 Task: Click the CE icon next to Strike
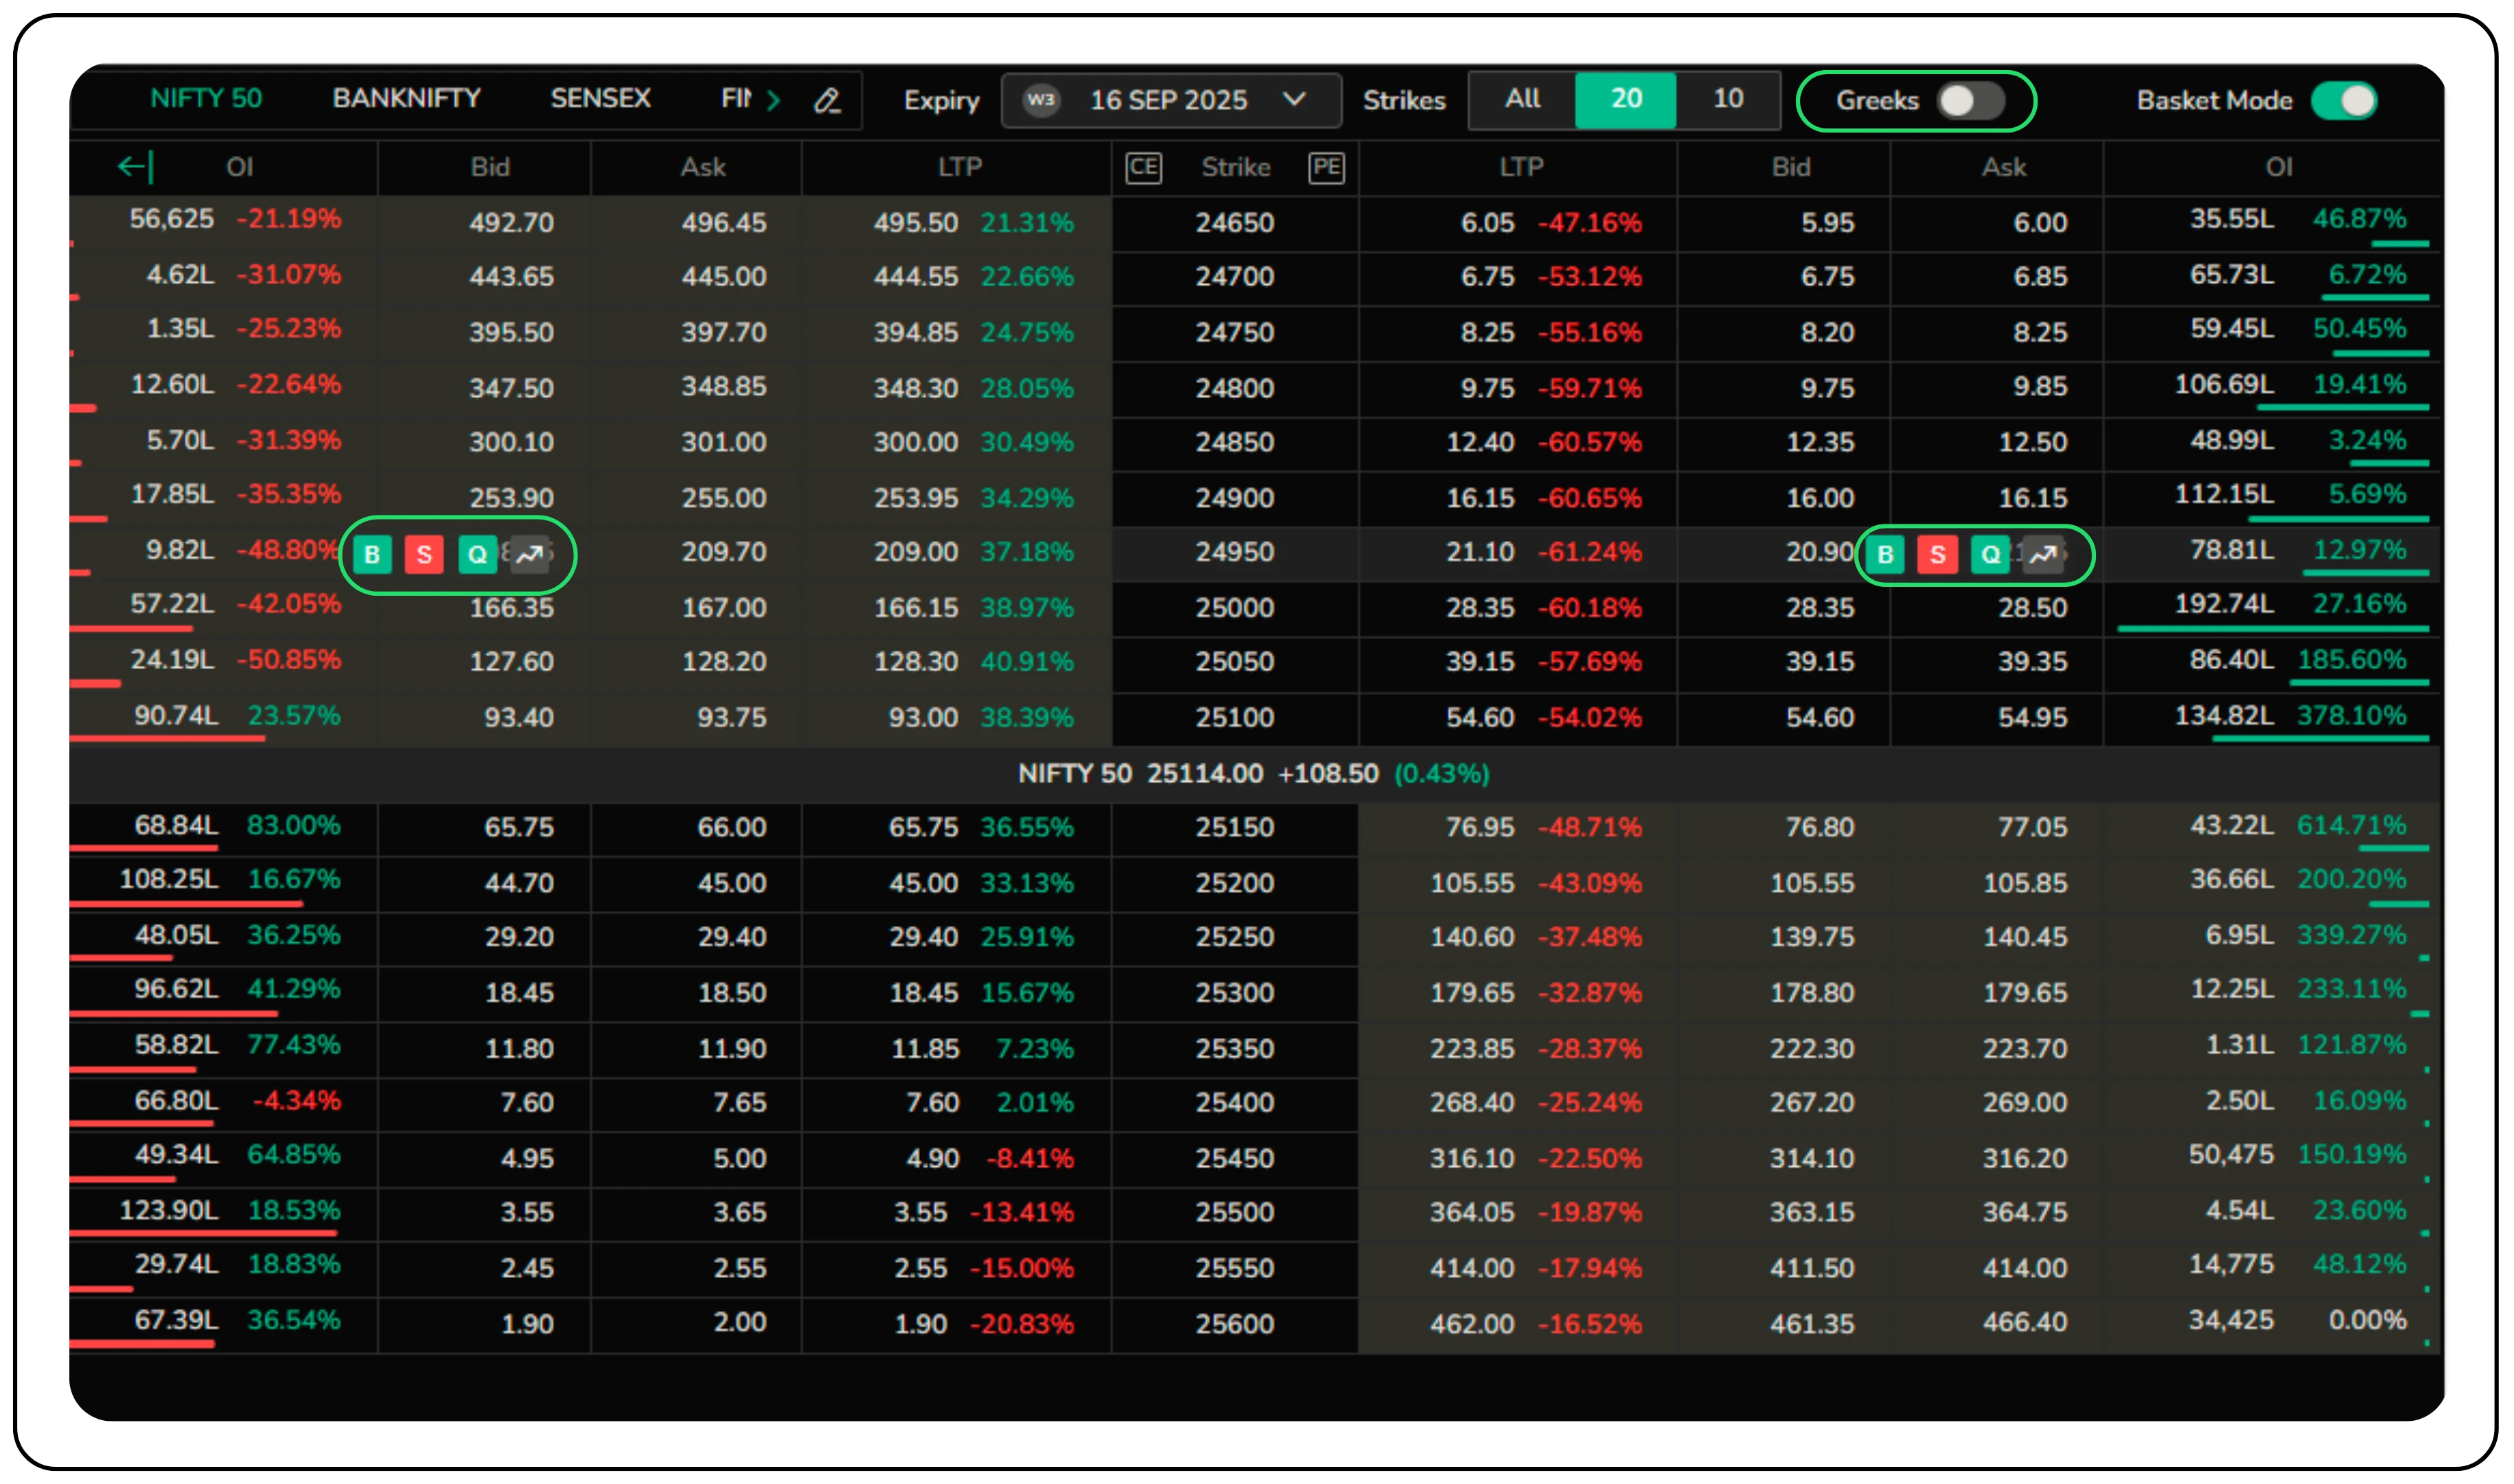(x=1143, y=167)
